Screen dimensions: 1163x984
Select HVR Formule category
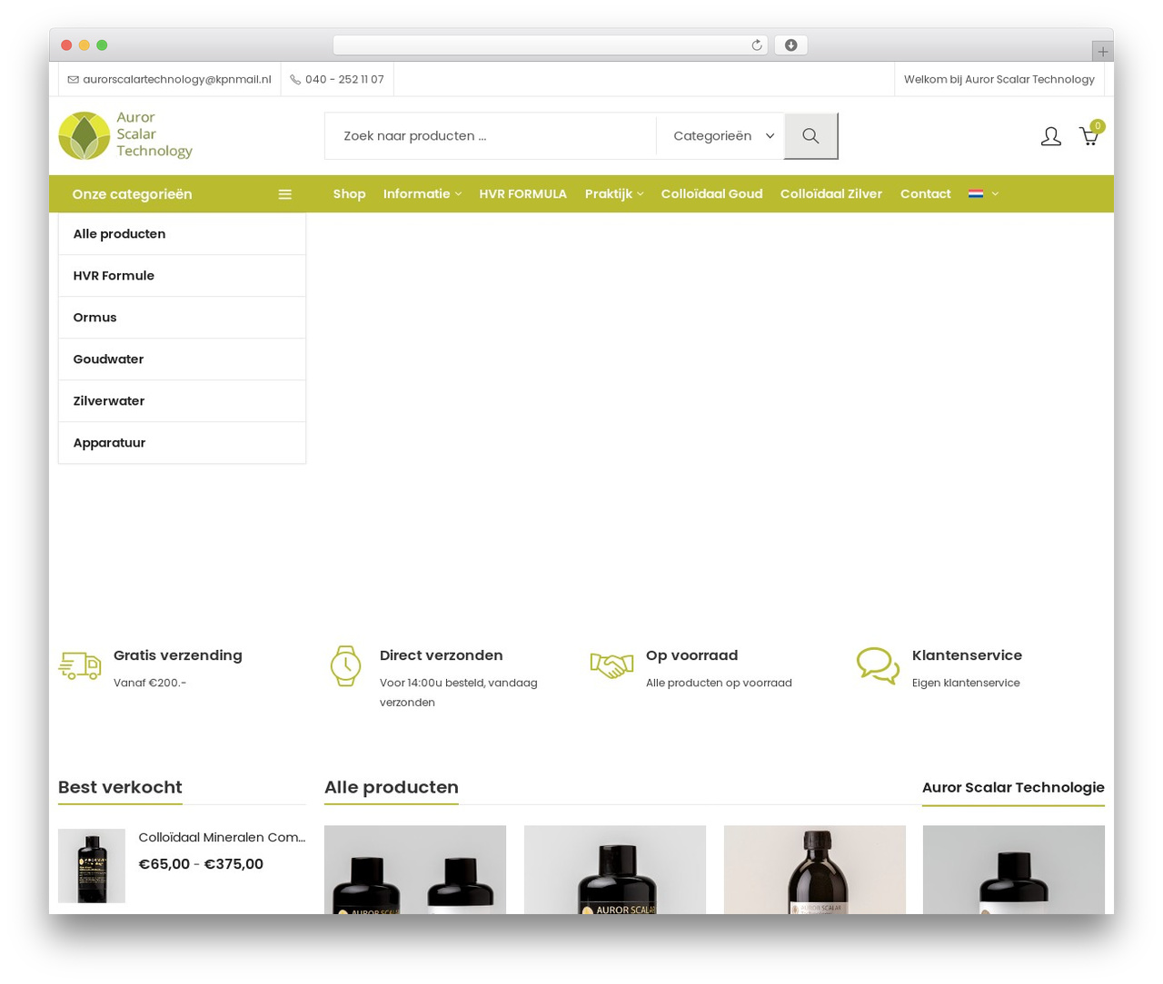pyautogui.click(x=182, y=276)
